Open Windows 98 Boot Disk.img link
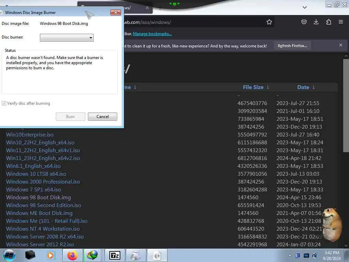Screen dimensions: 349x262 tap(38, 197)
